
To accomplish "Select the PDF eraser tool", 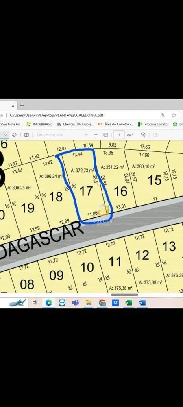I will coord(15,135).
